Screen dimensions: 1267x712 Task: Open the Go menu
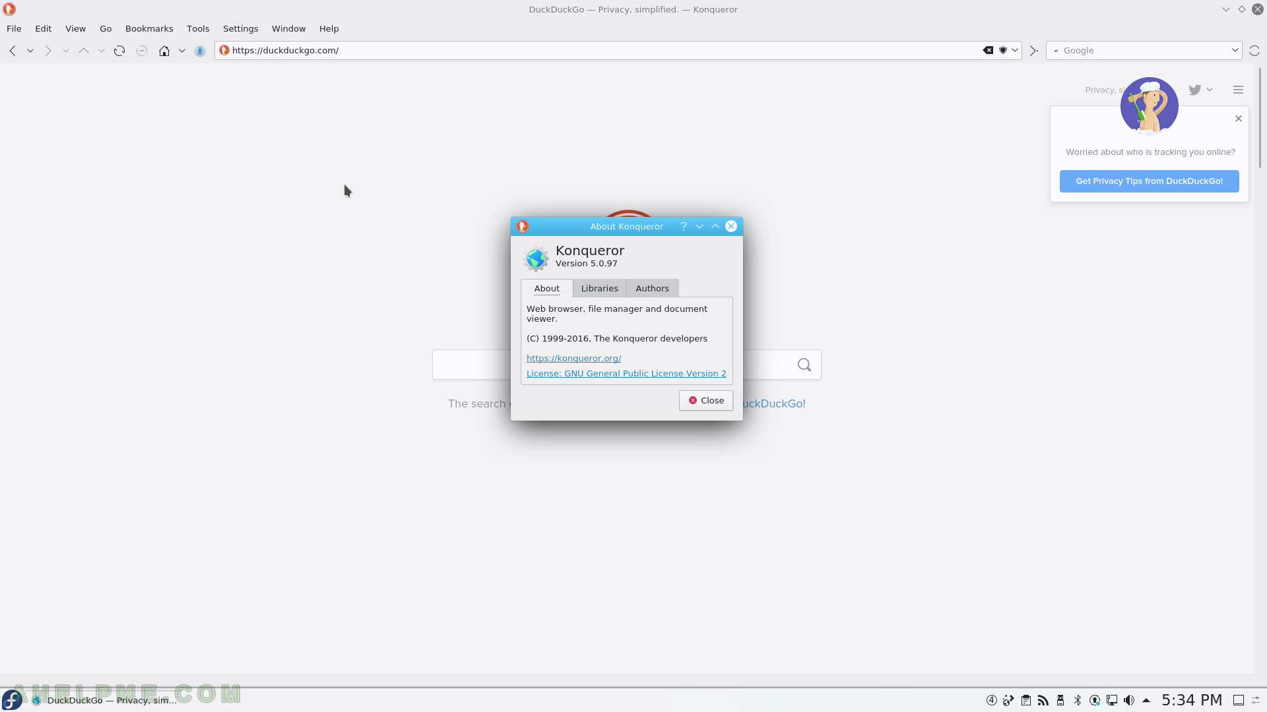click(106, 28)
